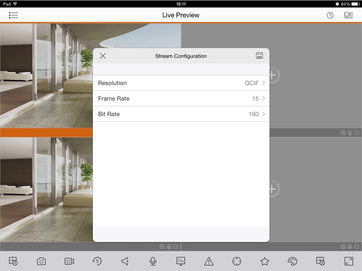This screenshot has width=362, height=271.
Task: Click microphone icon in bottom-right window bar
Action: [x=350, y=246]
